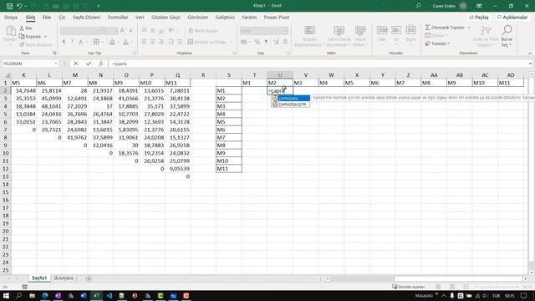Open the Temizle clear dropdown
Viewport: 535px width, 301px height.
point(437,43)
